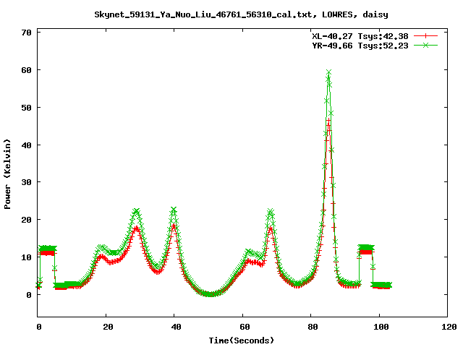The width and height of the screenshot is (463, 347).
Task: Click the x-axis tick label 100
Action: (x=381, y=327)
